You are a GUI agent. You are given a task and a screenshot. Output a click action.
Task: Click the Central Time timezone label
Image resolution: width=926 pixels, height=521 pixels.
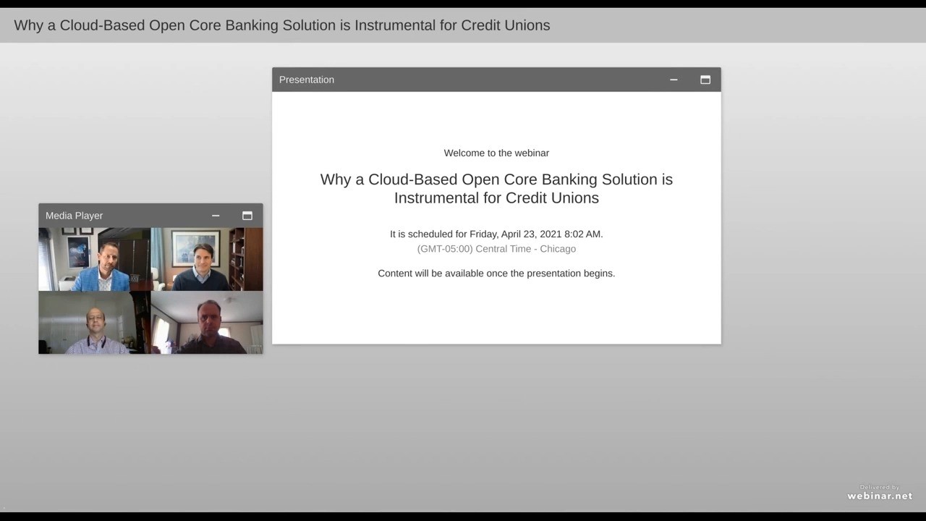pyautogui.click(x=496, y=248)
